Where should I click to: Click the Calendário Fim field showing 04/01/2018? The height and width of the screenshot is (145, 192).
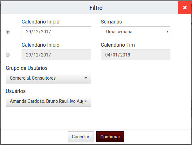tap(135, 55)
